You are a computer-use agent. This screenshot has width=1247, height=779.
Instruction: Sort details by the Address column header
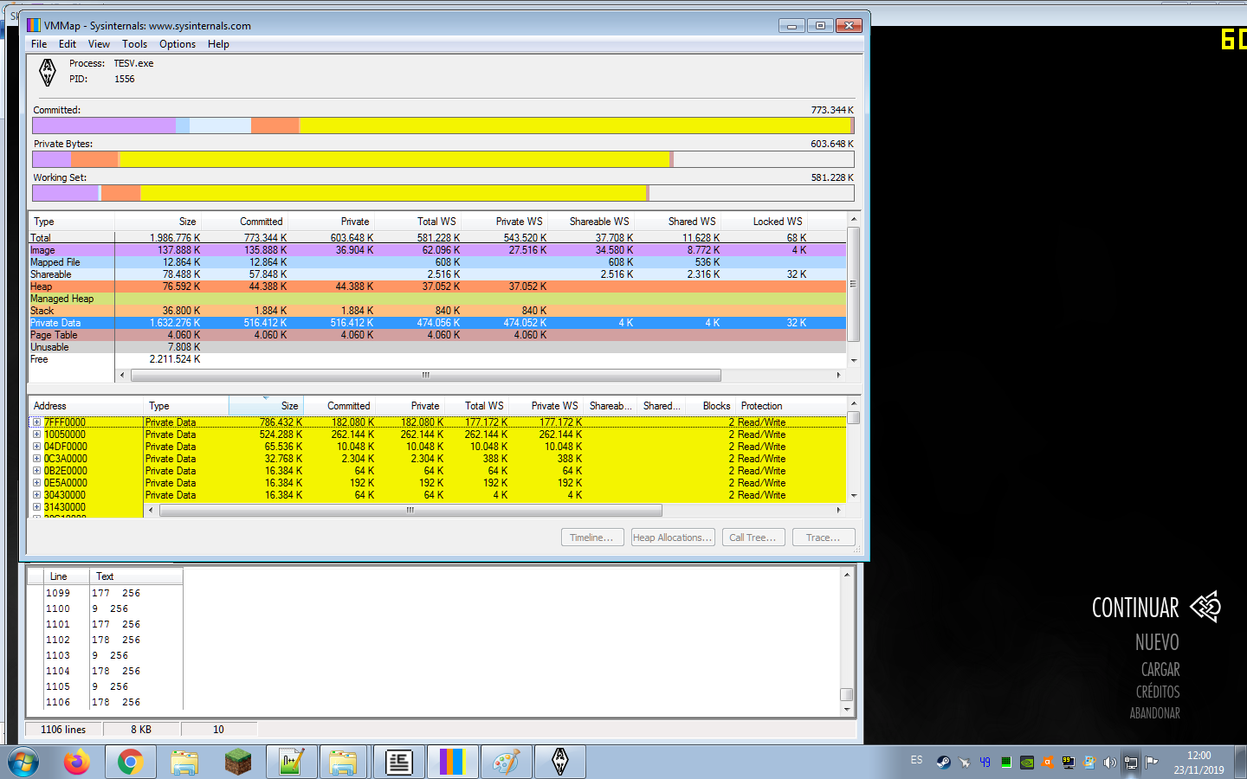(86, 406)
